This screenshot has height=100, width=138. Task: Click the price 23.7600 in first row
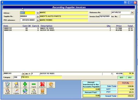pos(119,28)
